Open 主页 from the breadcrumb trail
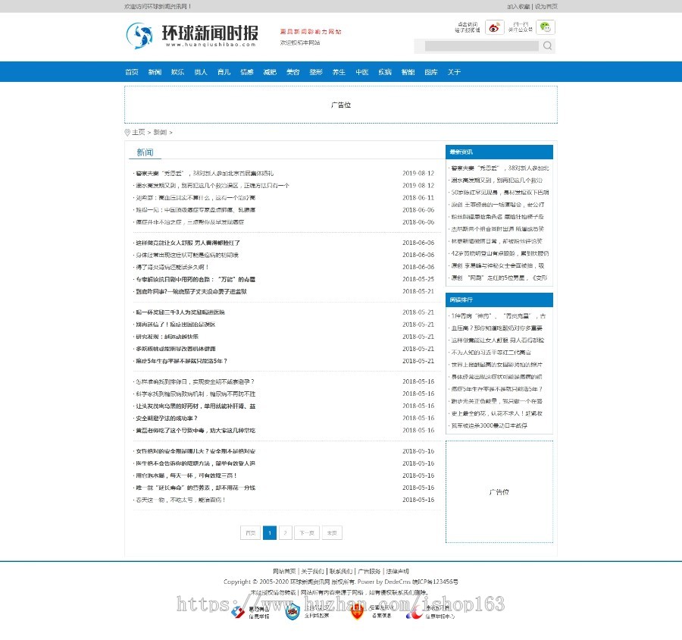 138,132
